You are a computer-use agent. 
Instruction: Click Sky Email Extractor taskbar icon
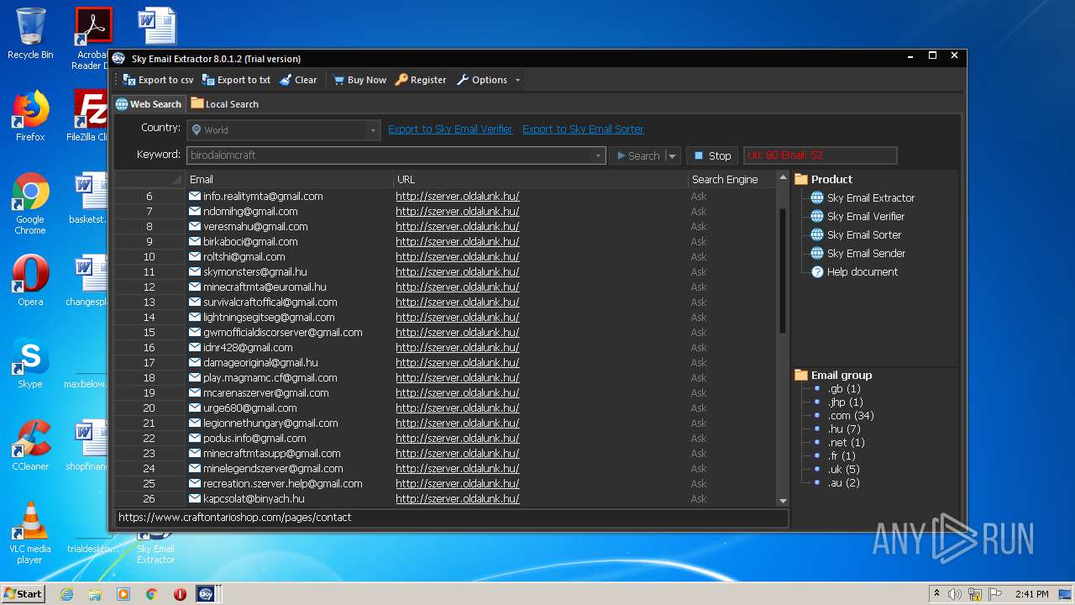206,594
